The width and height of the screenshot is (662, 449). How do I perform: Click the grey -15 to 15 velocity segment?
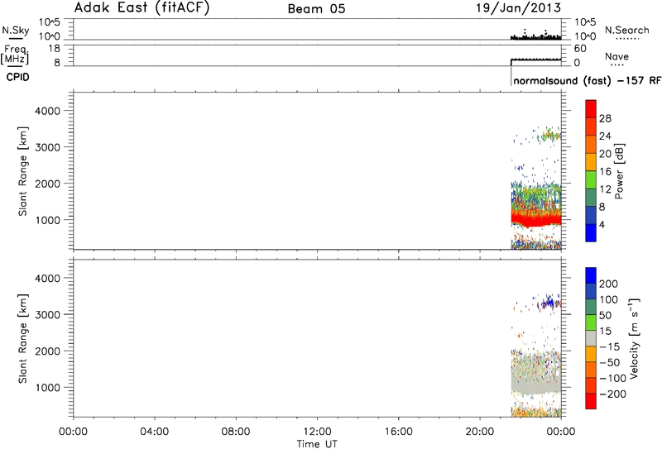(591, 338)
